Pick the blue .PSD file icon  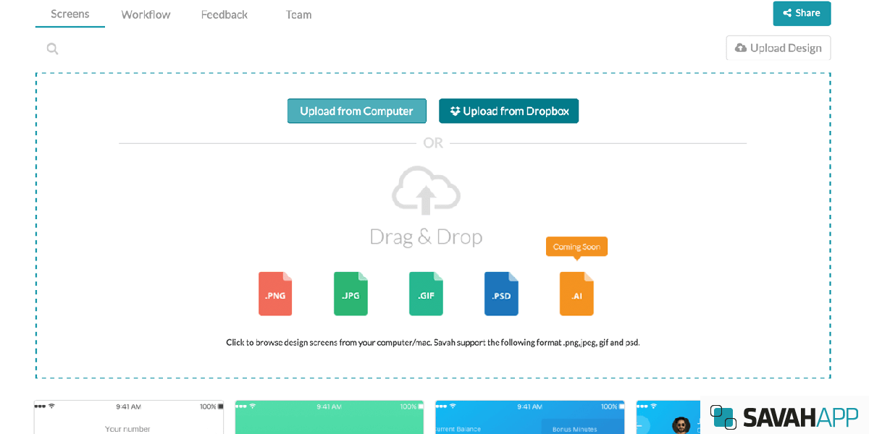[501, 294]
